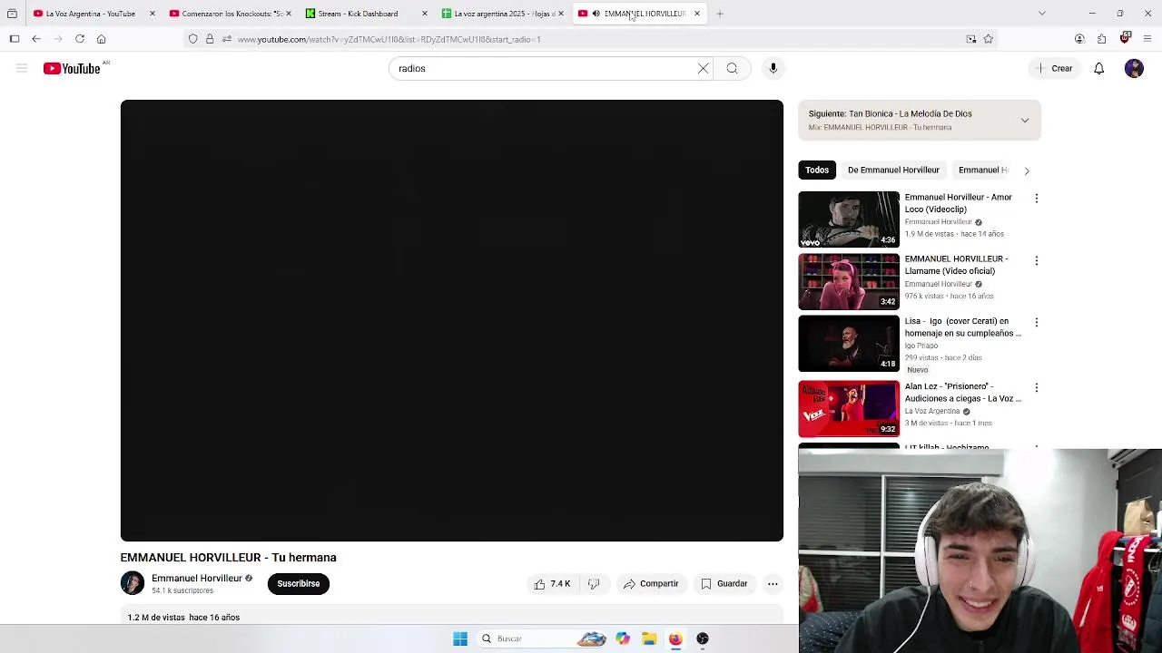Open the Alan Lez Prisionero thumbnail
Image resolution: width=1162 pixels, height=653 pixels.
click(x=849, y=409)
